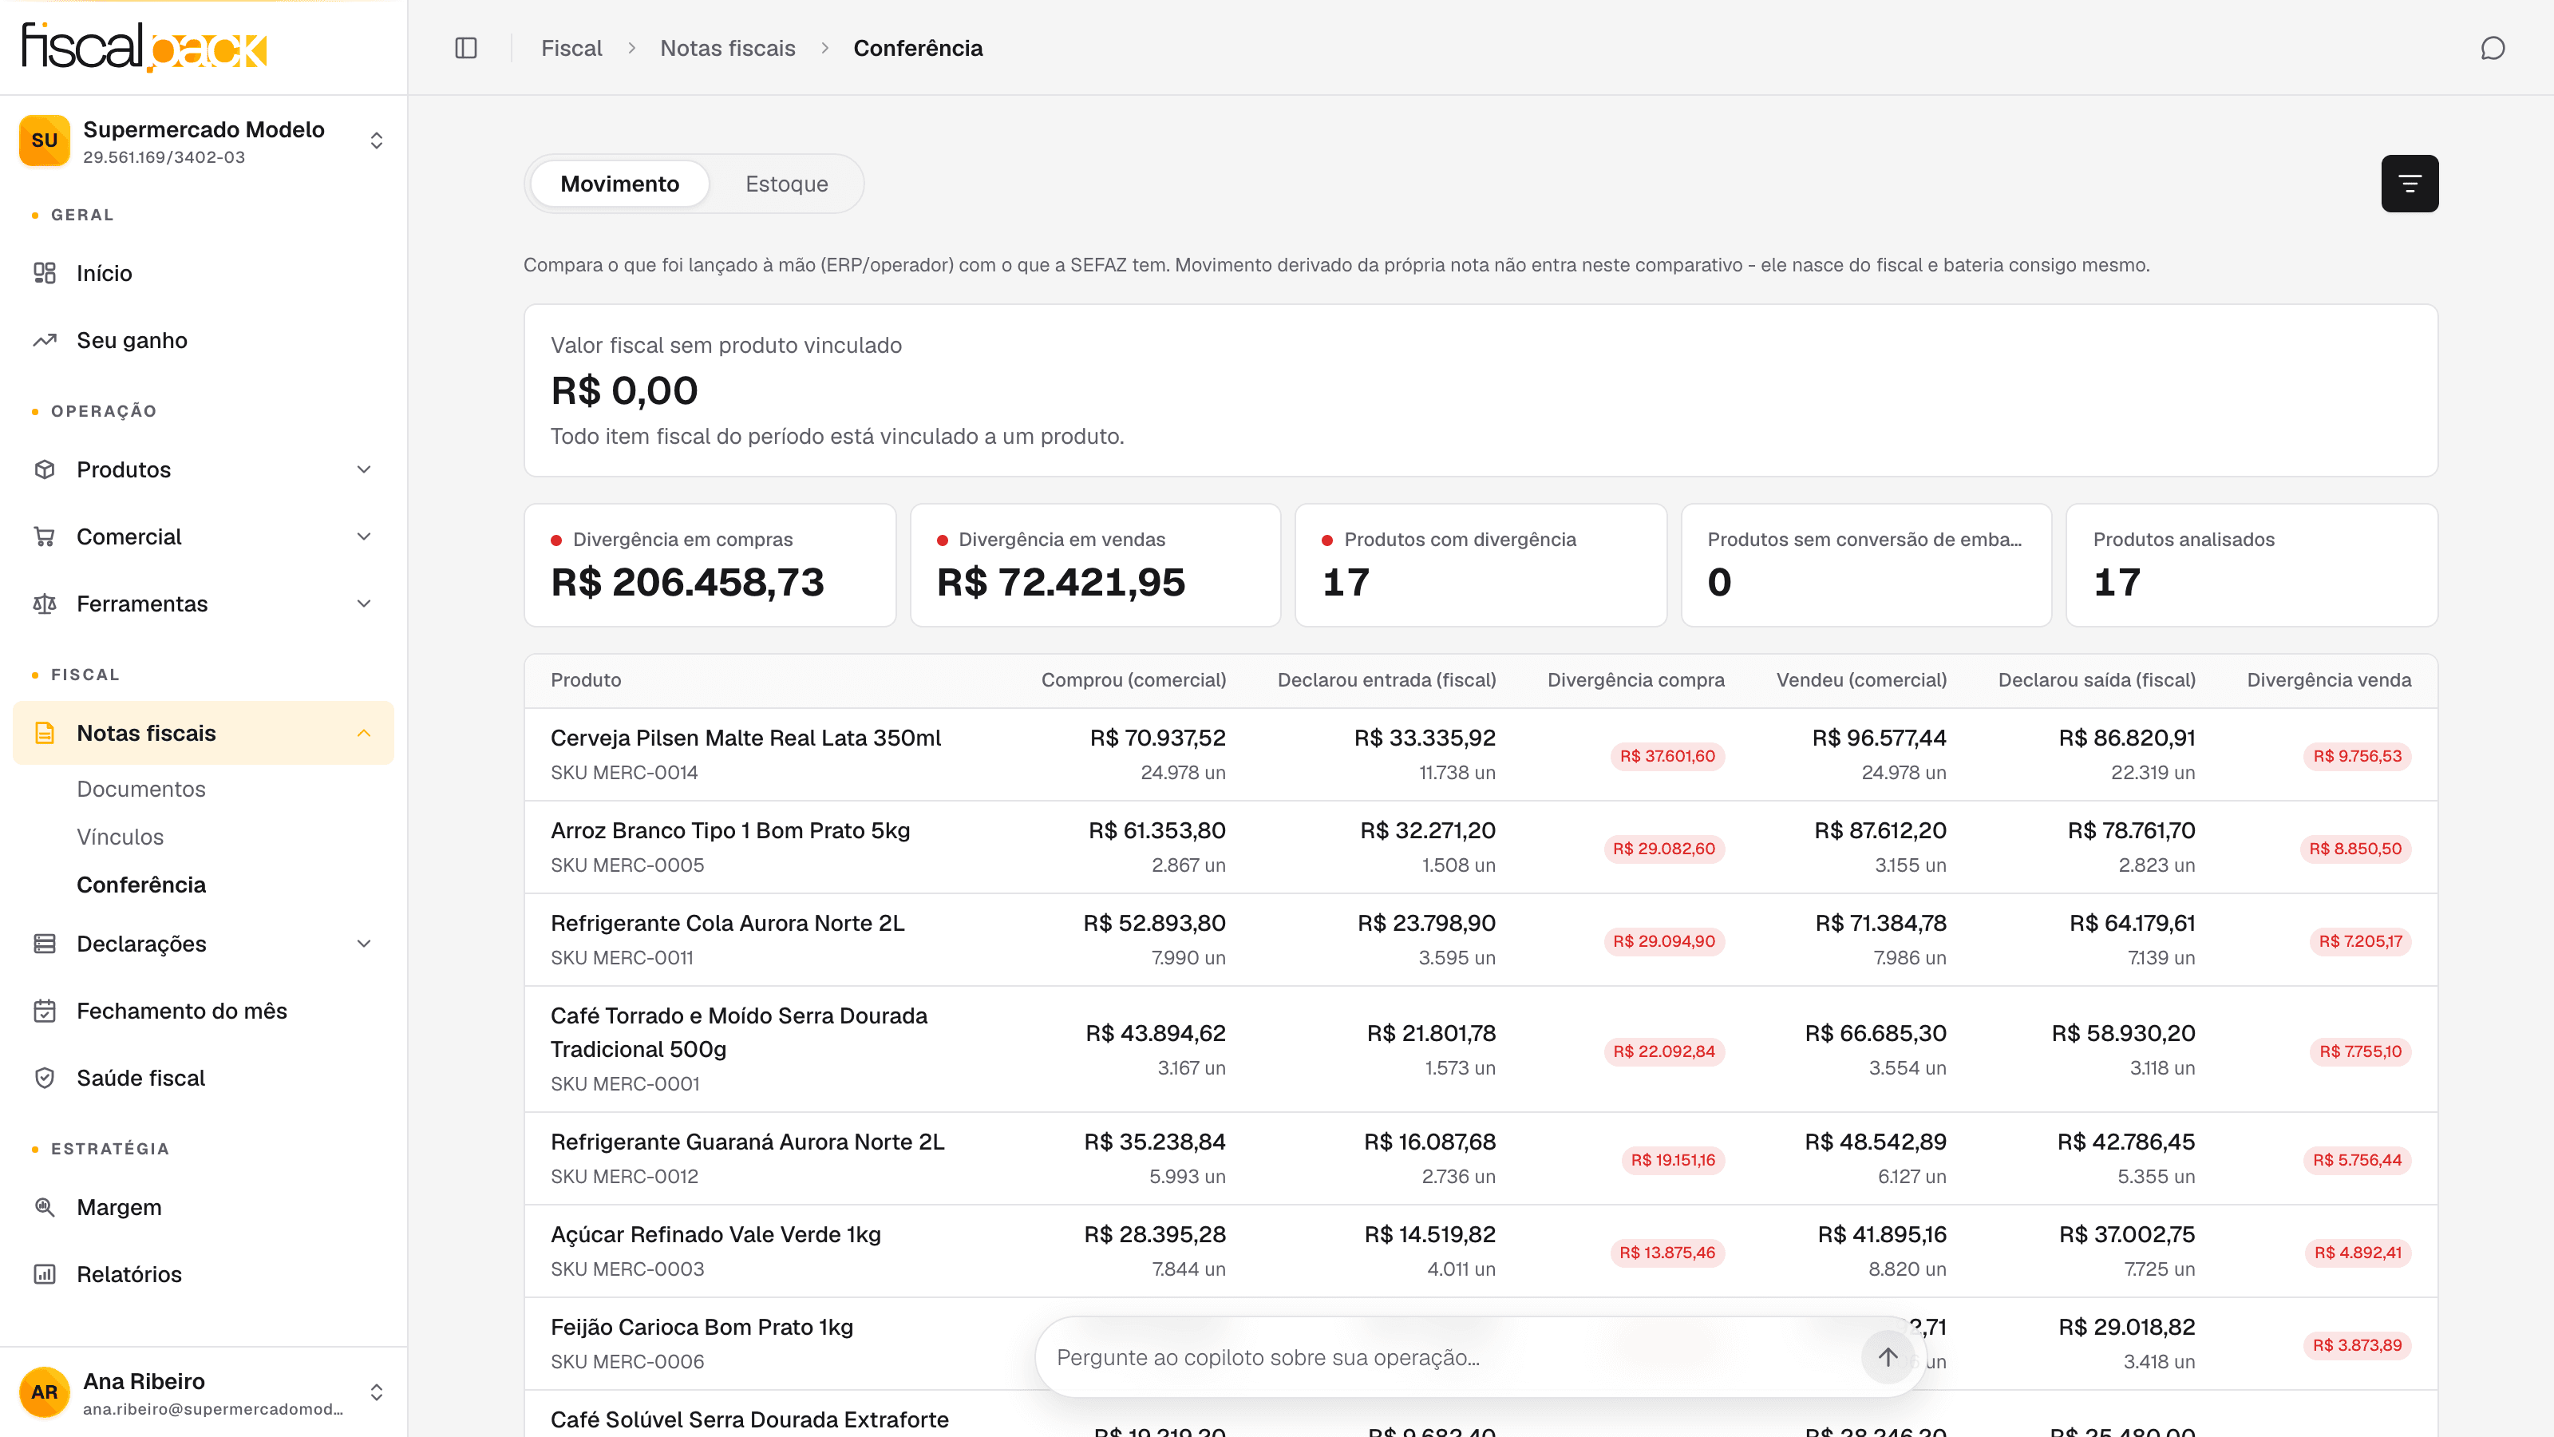Image resolution: width=2554 pixels, height=1437 pixels.
Task: Click the R$ 37.601,60 divergence badge
Action: point(1667,756)
